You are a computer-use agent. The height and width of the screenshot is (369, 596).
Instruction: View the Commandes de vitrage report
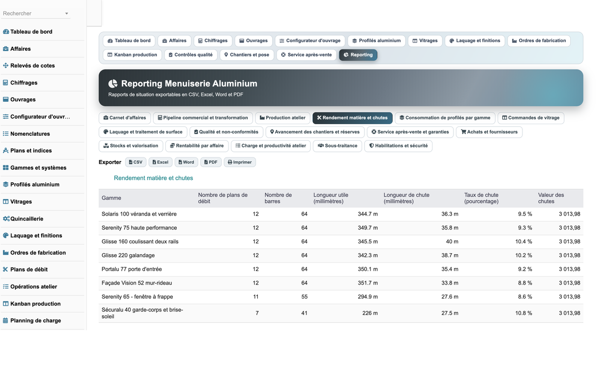(x=530, y=118)
